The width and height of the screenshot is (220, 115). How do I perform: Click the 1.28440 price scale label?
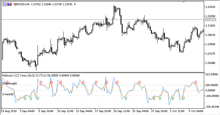[x=210, y=63]
